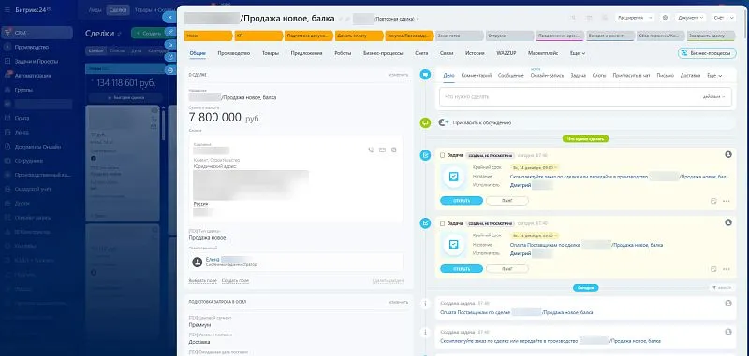The height and width of the screenshot is (356, 749).
Task: Tick checkbox of task Скомплектуйте заказ
Action: [442, 155]
